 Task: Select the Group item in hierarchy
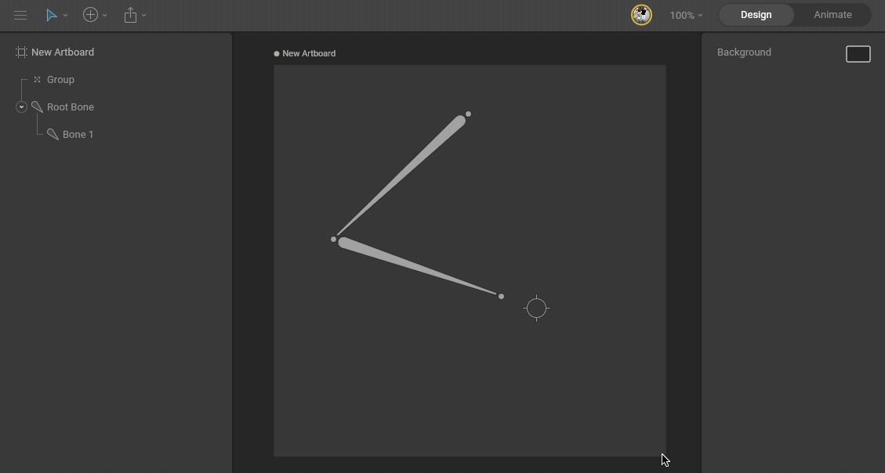pyautogui.click(x=60, y=80)
